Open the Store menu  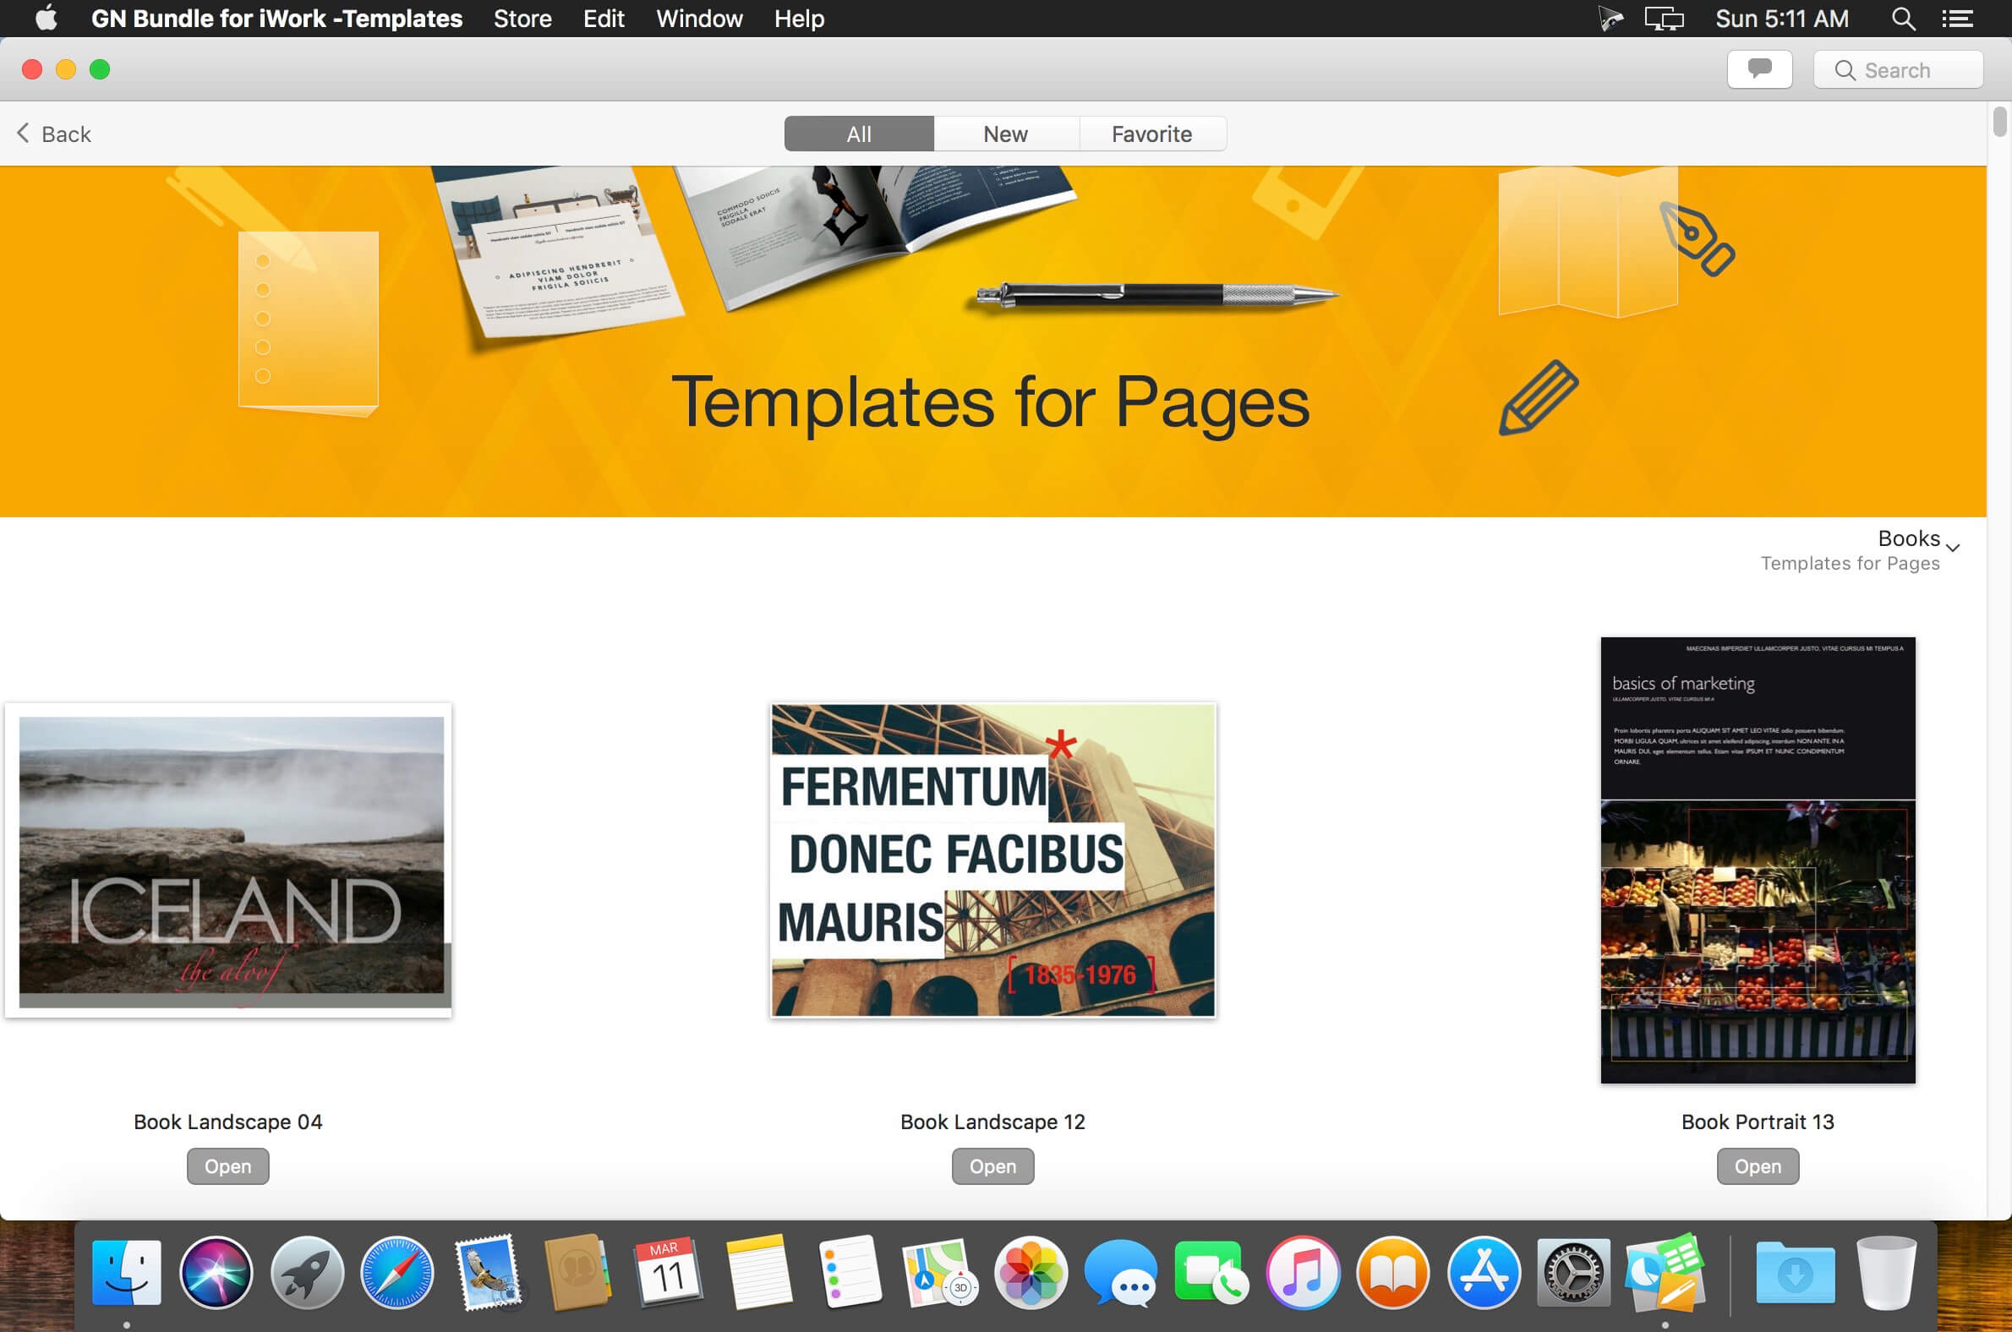522,19
